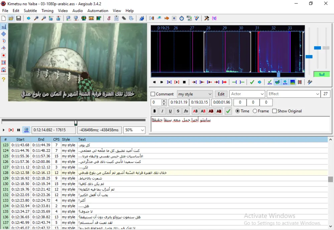
Task: Set shadow color with fourth AB button
Action: click(x=219, y=111)
